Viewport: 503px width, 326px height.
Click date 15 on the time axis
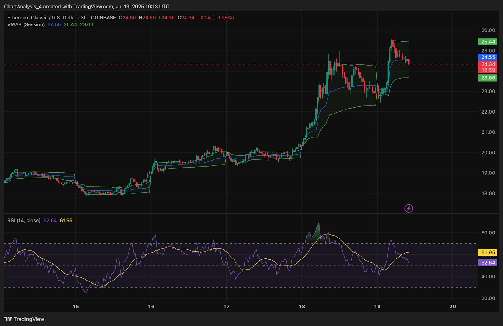click(x=76, y=307)
